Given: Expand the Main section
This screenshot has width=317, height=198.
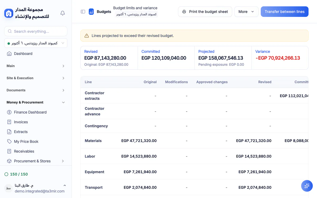Looking at the screenshot, I should click(36, 66).
